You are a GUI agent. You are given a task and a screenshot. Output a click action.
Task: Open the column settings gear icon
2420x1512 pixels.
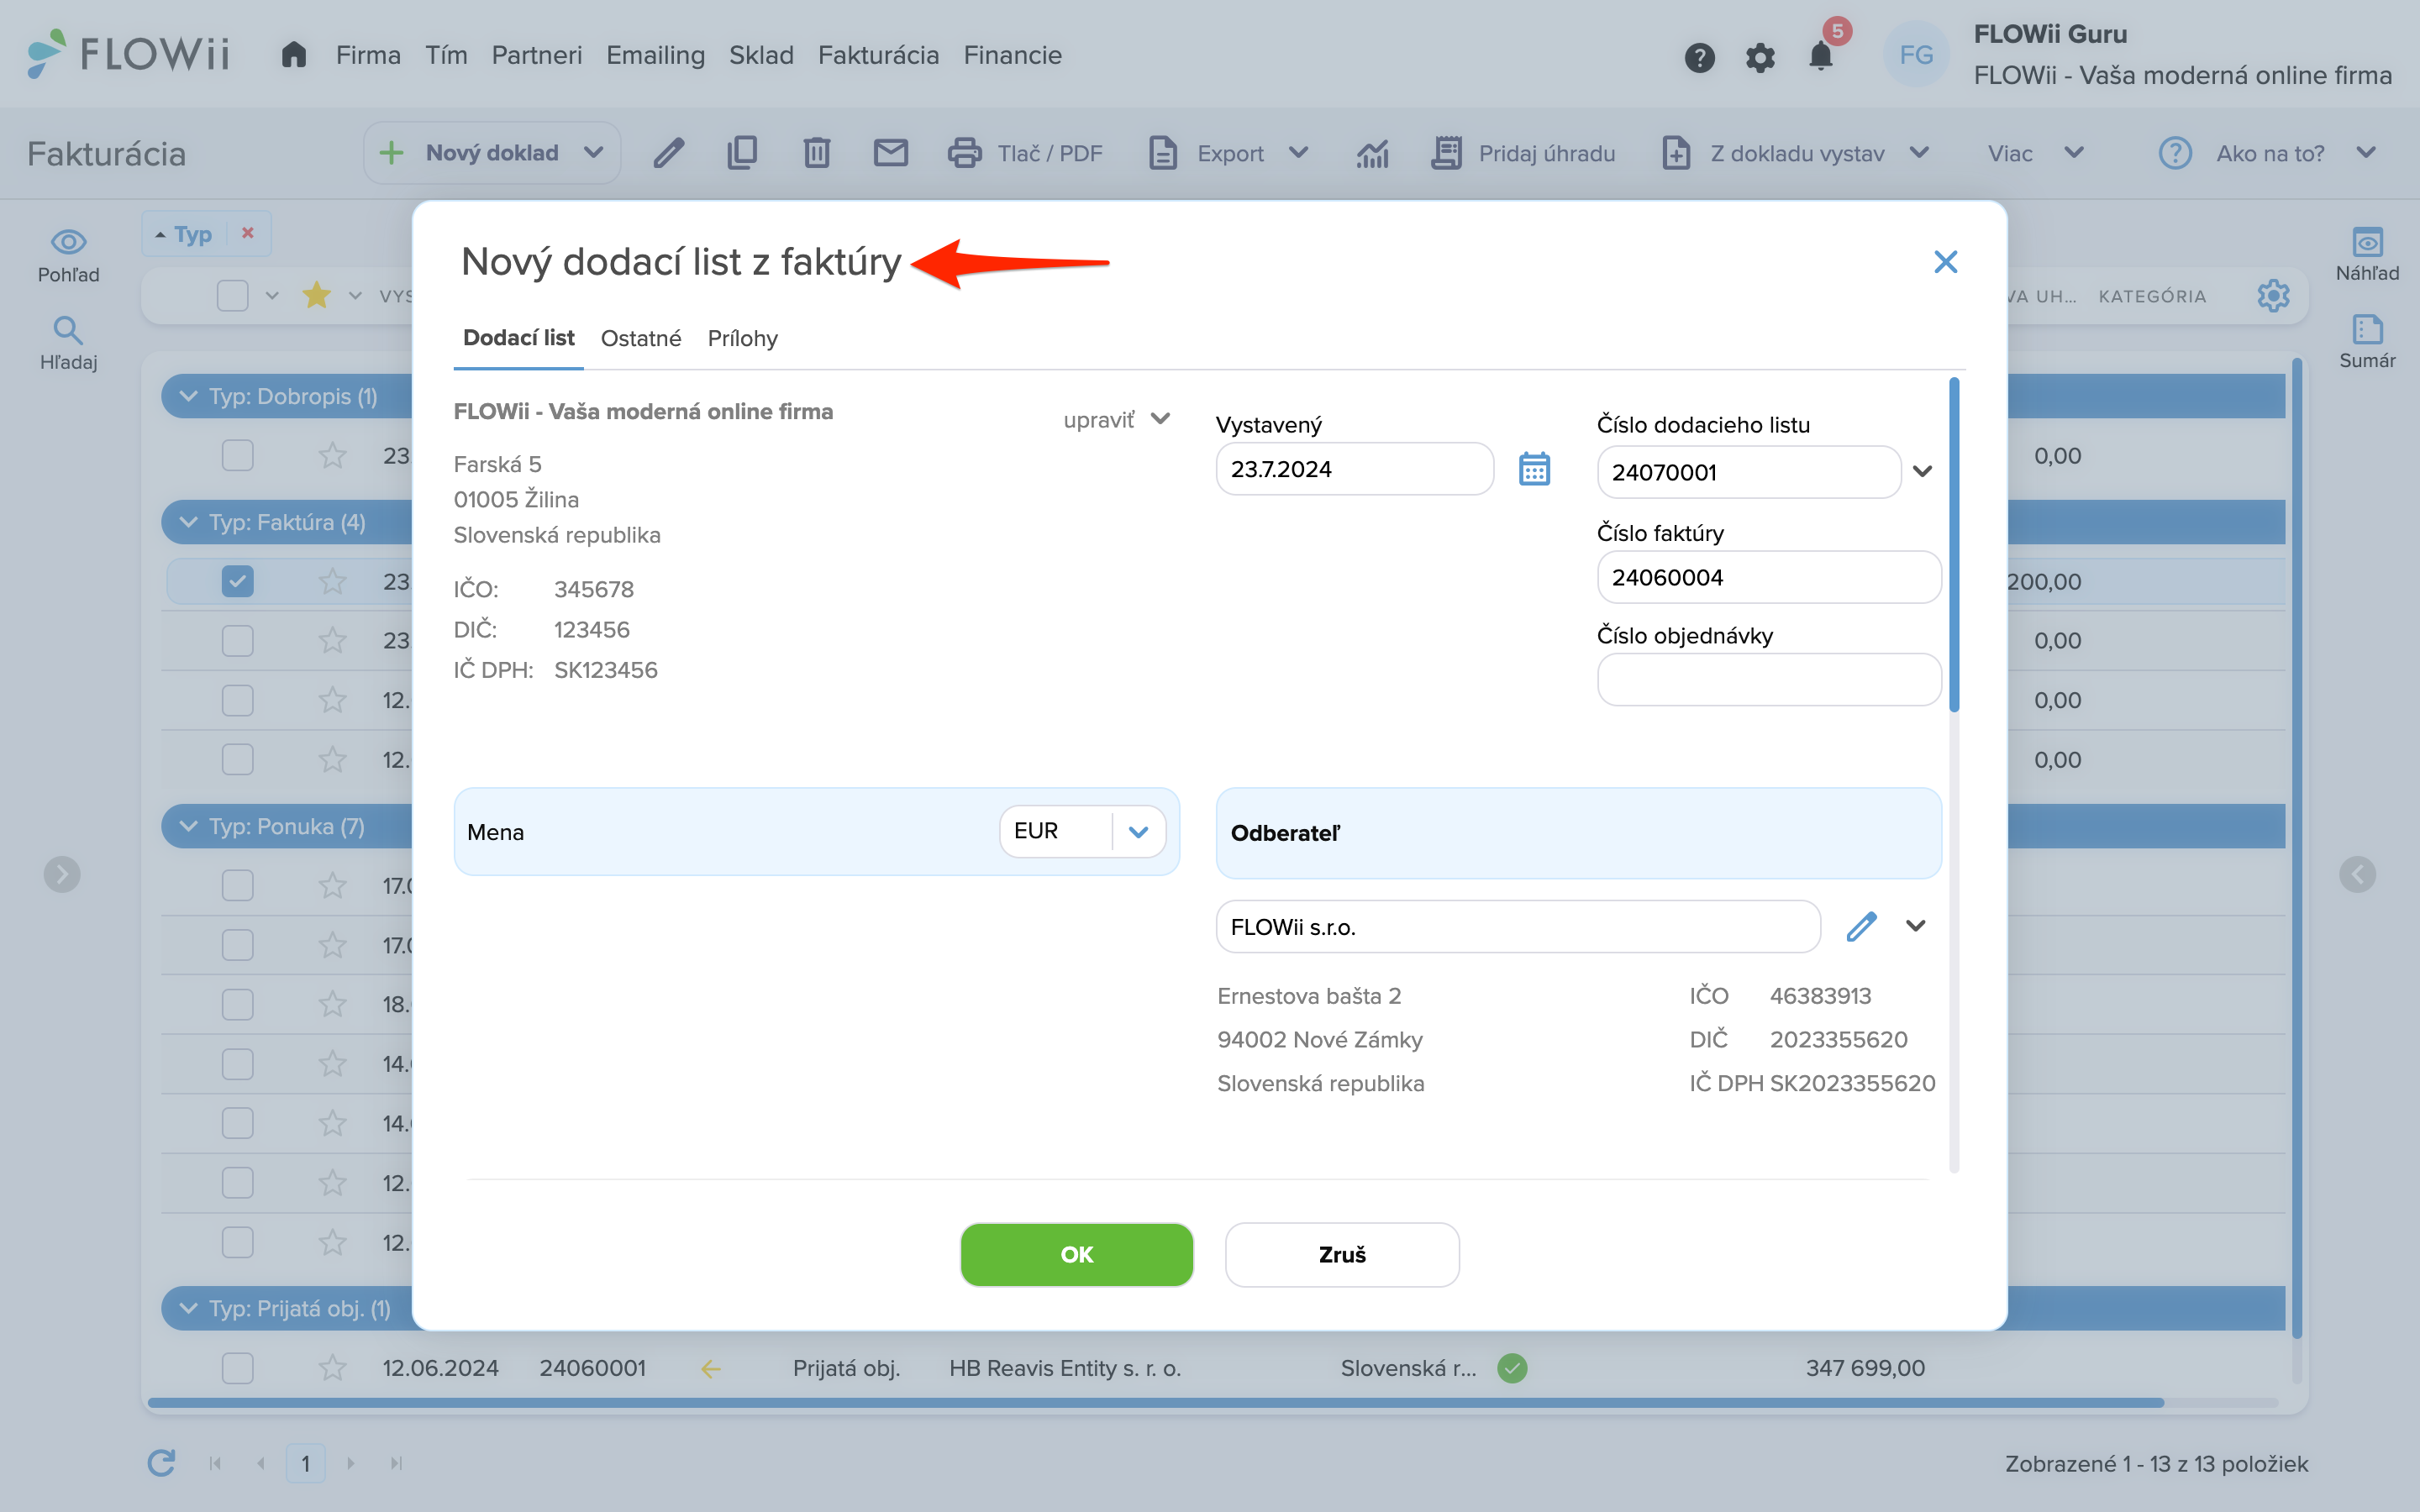[x=2273, y=295]
